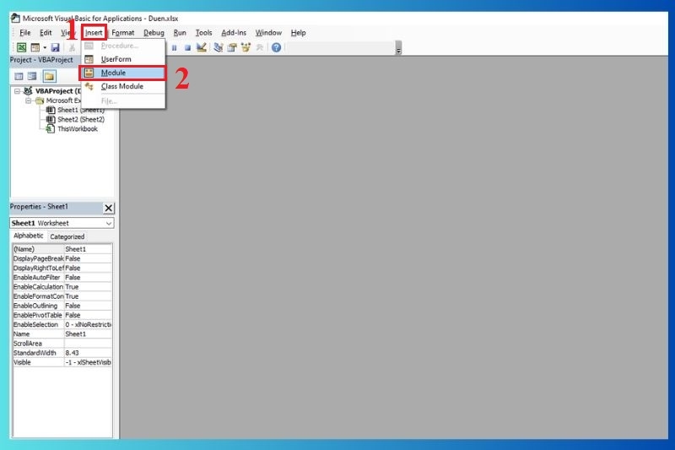Click the Project - VBAProject panel title
The image size is (675, 450).
[41, 60]
